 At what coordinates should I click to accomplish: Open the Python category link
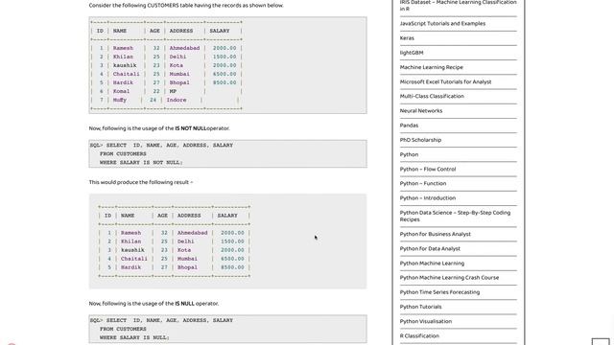click(409, 154)
